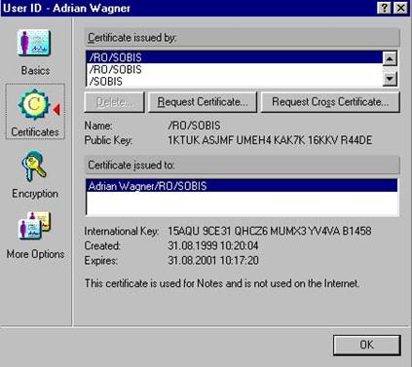
Task: Click the scroll-down arrow of the issuer list
Action: point(390,79)
